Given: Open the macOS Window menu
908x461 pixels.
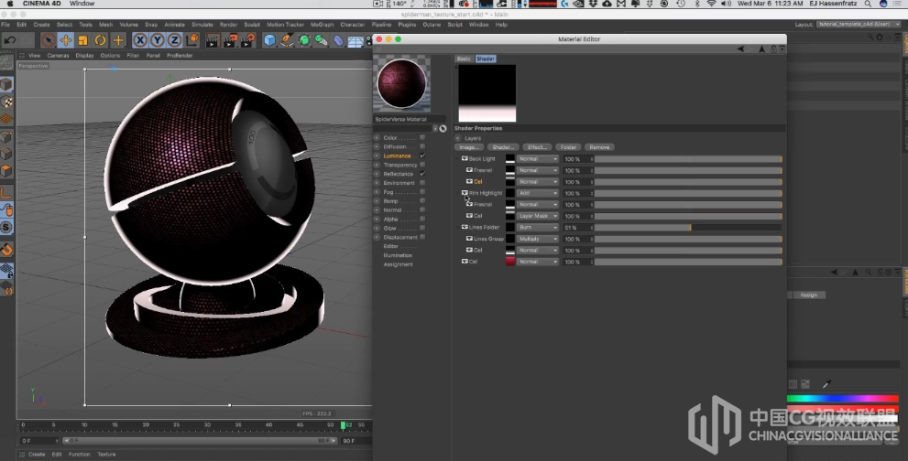Looking at the screenshot, I should point(82,4).
